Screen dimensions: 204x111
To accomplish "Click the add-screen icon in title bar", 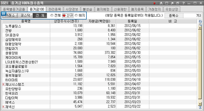I will coord(167,3).
